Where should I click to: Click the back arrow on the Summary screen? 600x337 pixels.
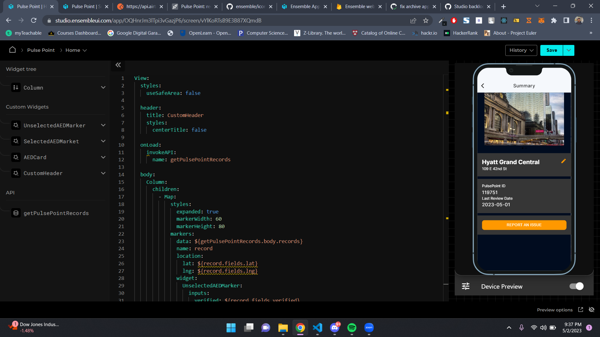pos(482,85)
